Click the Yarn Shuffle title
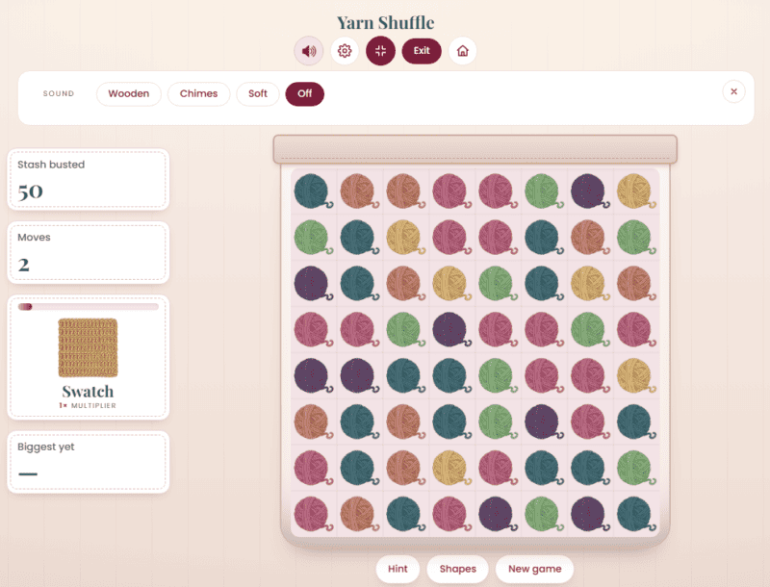Screen dimensions: 770x587 tap(386, 22)
